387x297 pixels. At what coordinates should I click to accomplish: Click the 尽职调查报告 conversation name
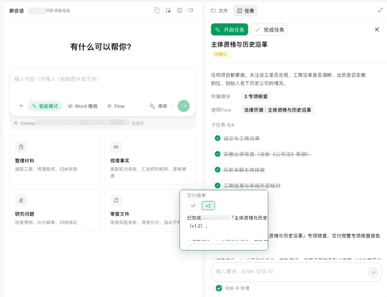coord(58,11)
